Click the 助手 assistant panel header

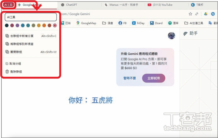tap(190, 34)
